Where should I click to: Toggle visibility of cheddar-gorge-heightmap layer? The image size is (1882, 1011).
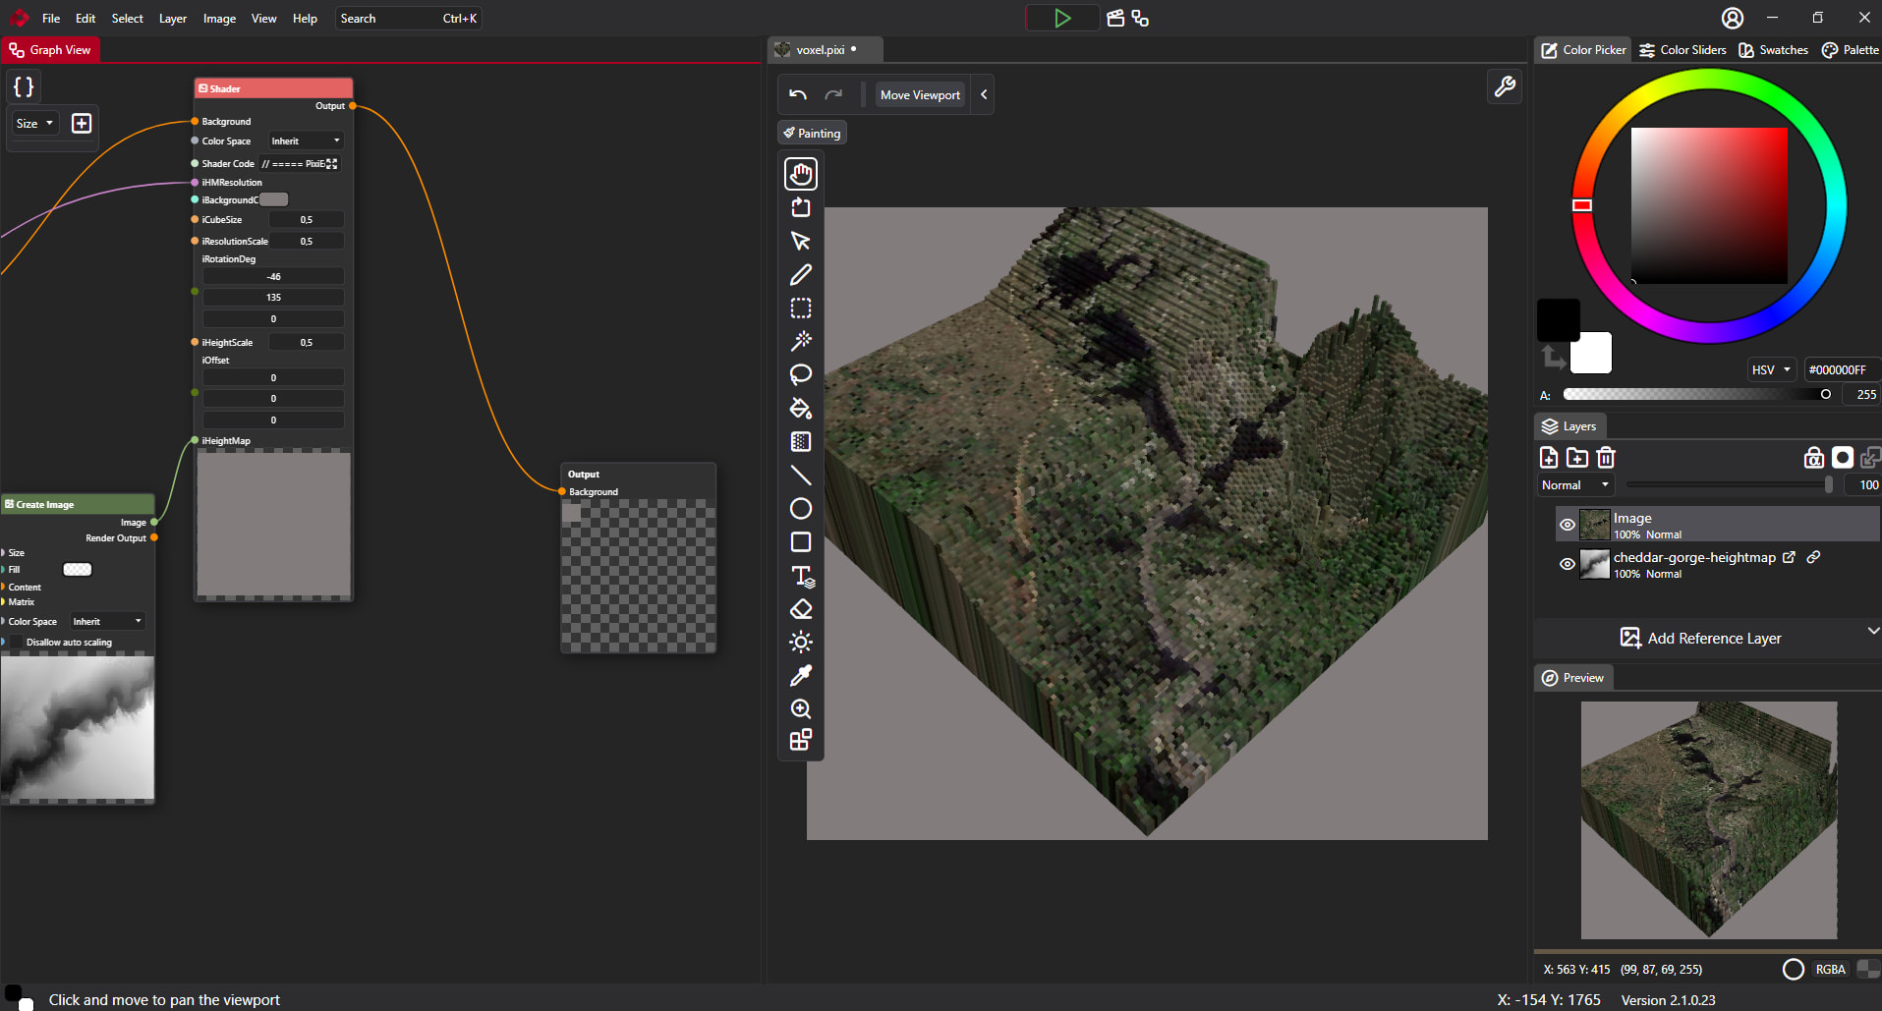pos(1568,564)
